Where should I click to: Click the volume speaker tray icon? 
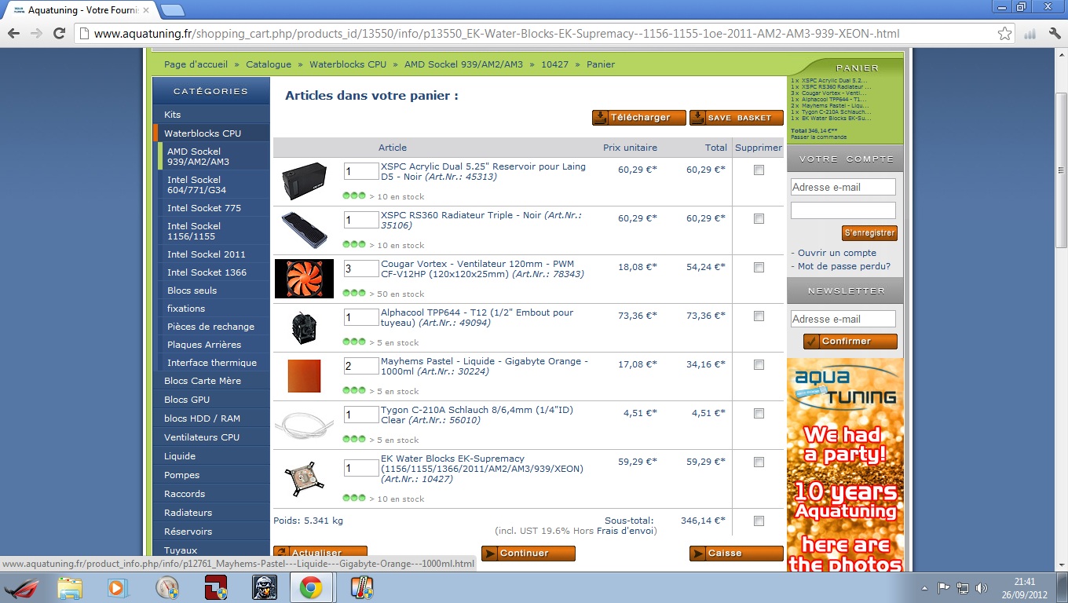pos(981,587)
